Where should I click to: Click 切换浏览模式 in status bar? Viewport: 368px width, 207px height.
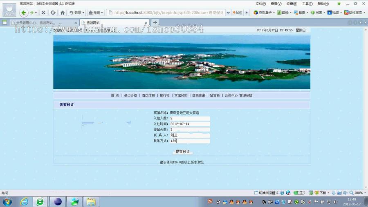267,193
